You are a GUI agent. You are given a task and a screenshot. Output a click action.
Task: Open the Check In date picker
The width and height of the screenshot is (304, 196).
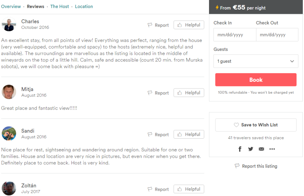234,35
